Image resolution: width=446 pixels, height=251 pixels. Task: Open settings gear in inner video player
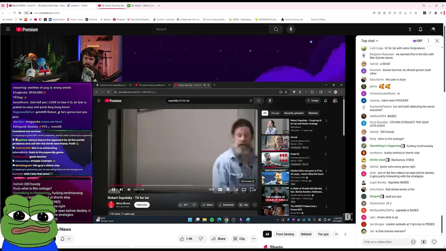228,190
